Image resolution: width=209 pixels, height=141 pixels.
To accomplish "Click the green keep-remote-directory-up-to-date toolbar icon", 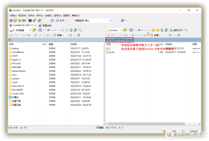I will (x=39, y=20).
